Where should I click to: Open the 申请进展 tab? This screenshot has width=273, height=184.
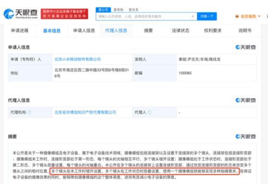click(x=20, y=31)
